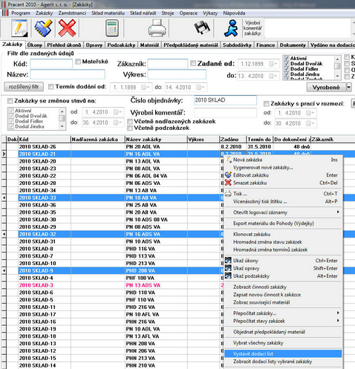Click the Název zakázky column header
Viewport: 355px width, 369px height.
point(156,140)
